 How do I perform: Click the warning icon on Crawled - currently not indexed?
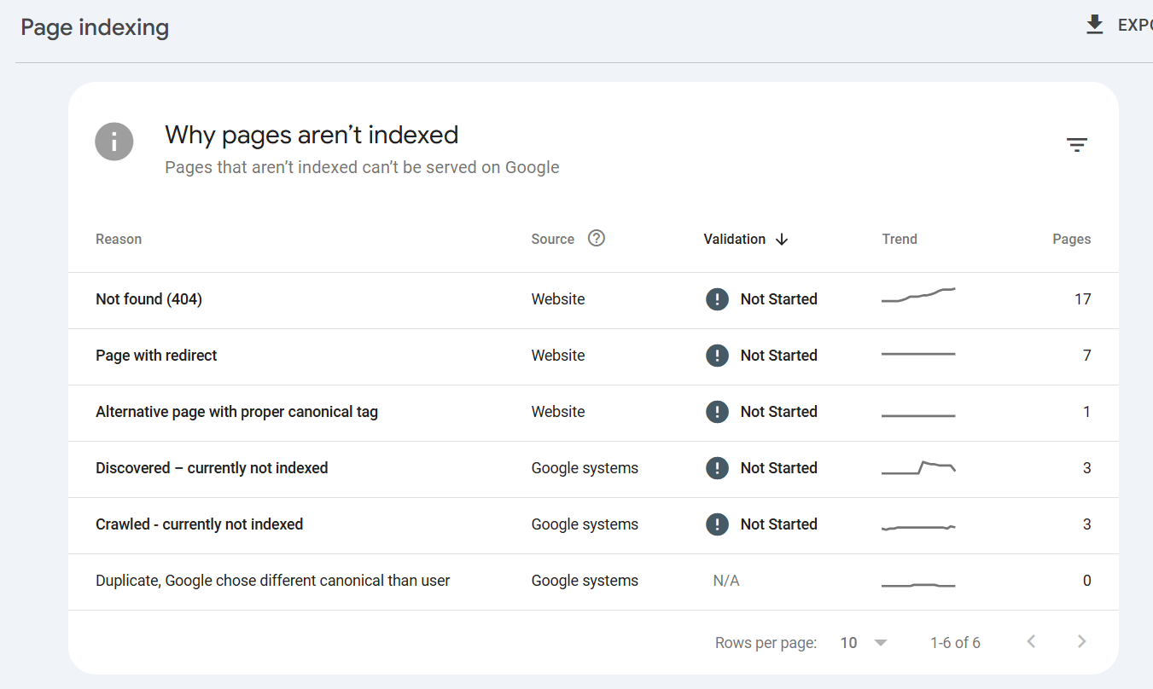(x=718, y=524)
